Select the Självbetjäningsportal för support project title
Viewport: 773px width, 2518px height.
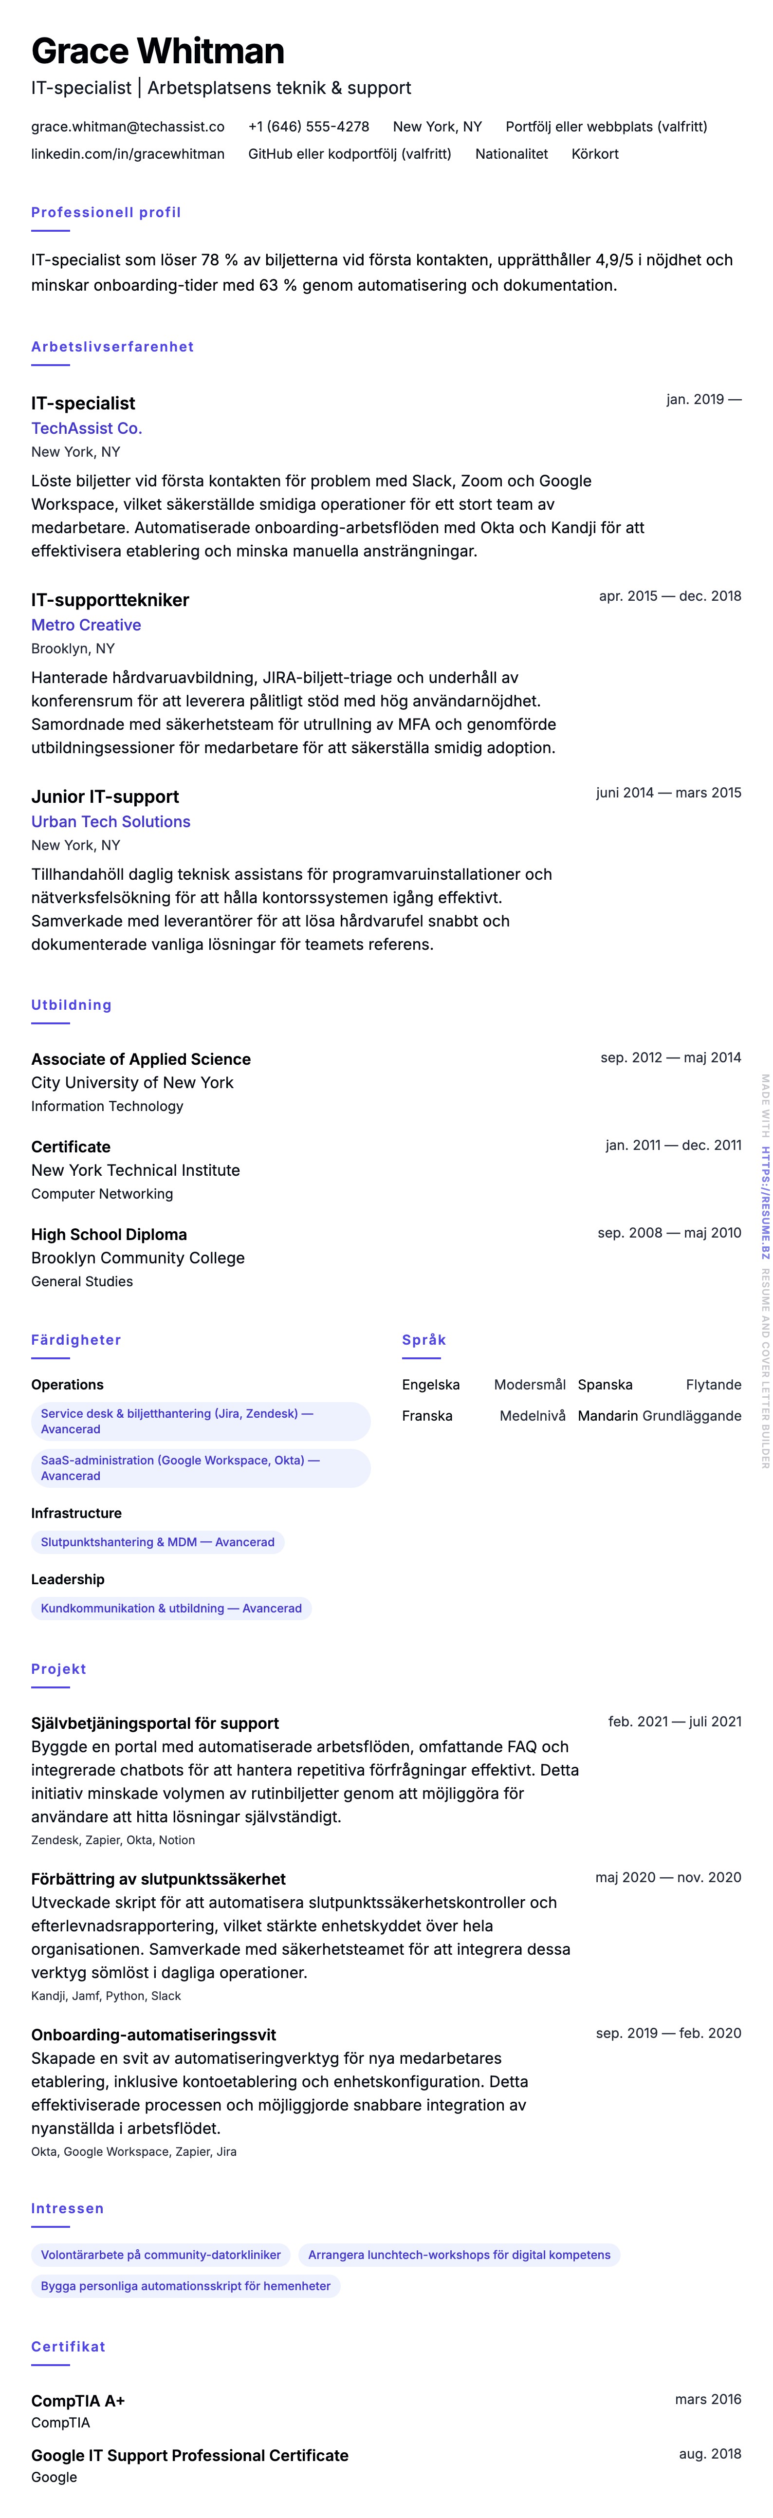[154, 1722]
